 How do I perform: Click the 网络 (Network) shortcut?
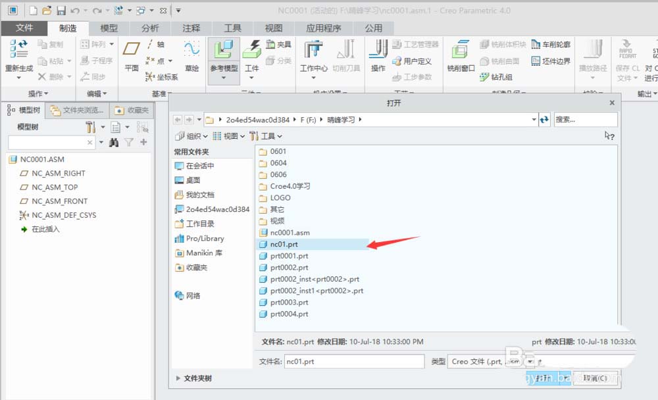188,295
